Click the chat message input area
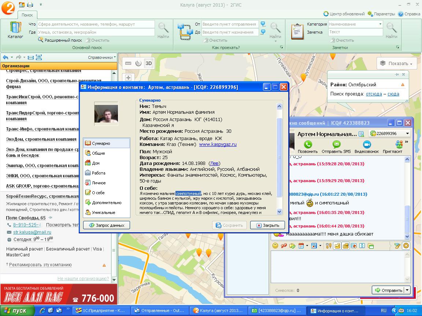Image resolution: width=422 pixels, height=316 pixels. click(x=338, y=267)
